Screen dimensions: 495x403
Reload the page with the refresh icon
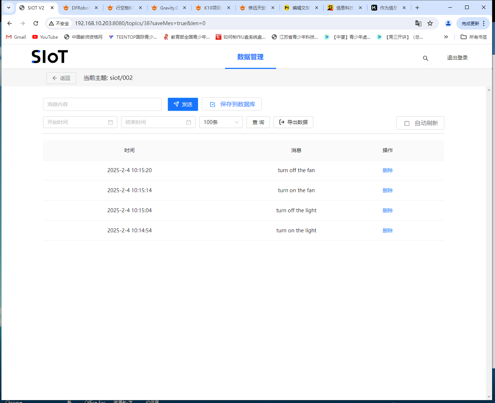pyautogui.click(x=36, y=23)
